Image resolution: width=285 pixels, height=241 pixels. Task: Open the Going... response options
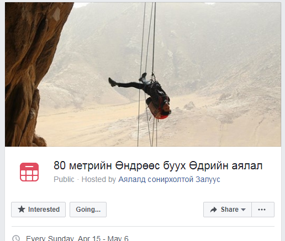pyautogui.click(x=88, y=210)
